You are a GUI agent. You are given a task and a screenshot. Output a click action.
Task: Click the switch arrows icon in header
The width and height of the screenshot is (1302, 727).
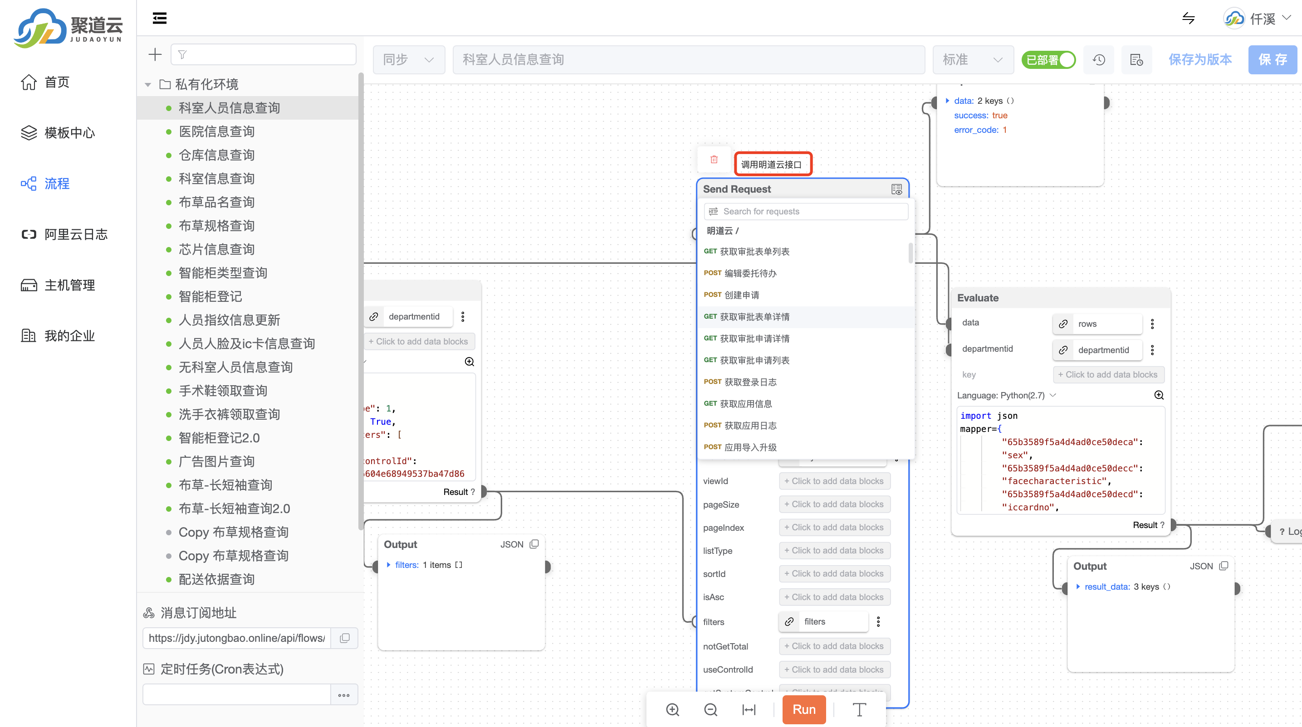coord(1188,19)
